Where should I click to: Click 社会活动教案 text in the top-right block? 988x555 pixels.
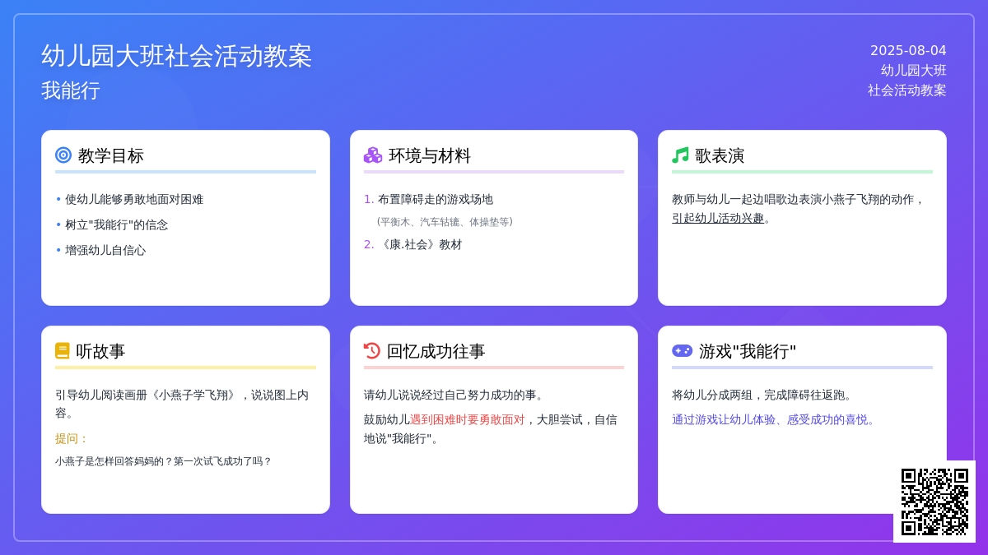pos(907,90)
